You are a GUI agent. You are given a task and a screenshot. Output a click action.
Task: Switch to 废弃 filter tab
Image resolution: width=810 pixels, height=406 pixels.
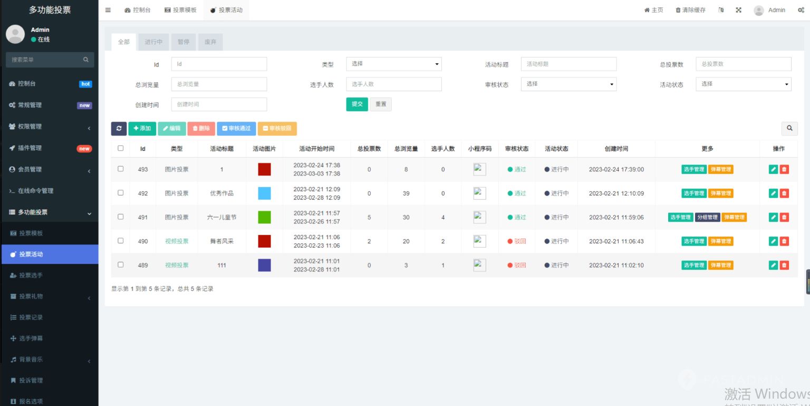[x=210, y=42]
